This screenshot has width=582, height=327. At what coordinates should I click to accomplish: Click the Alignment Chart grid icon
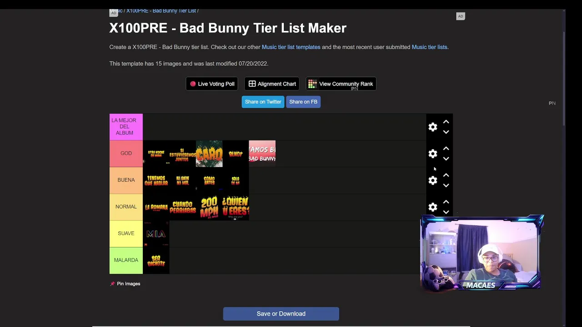252,84
